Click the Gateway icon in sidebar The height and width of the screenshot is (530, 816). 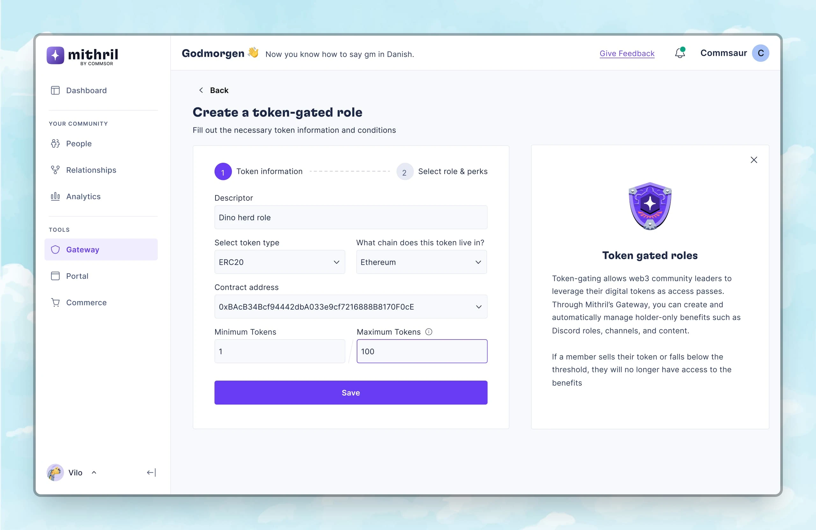pos(56,249)
